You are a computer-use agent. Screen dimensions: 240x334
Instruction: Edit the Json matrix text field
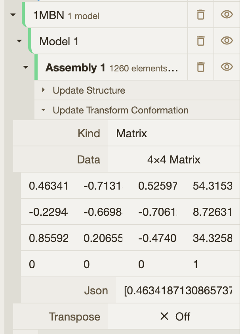point(177,290)
